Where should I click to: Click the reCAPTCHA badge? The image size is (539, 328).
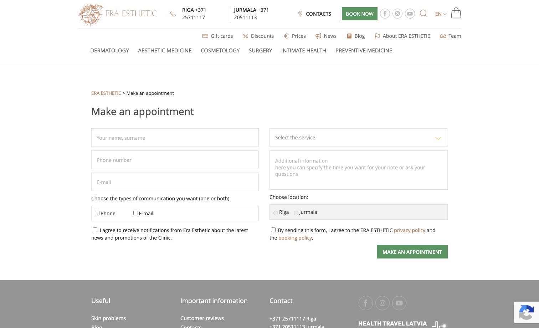527,312
